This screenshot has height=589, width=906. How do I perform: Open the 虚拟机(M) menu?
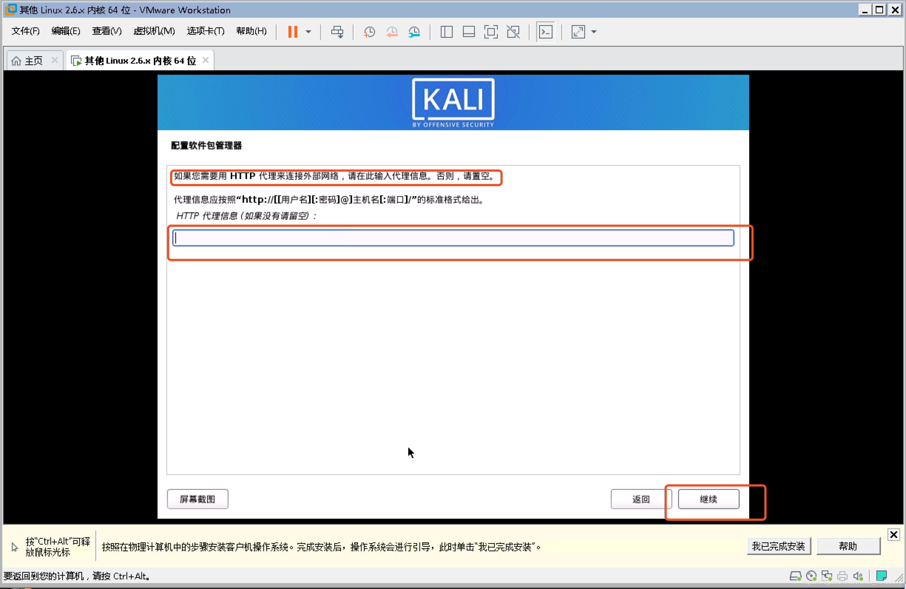(154, 31)
